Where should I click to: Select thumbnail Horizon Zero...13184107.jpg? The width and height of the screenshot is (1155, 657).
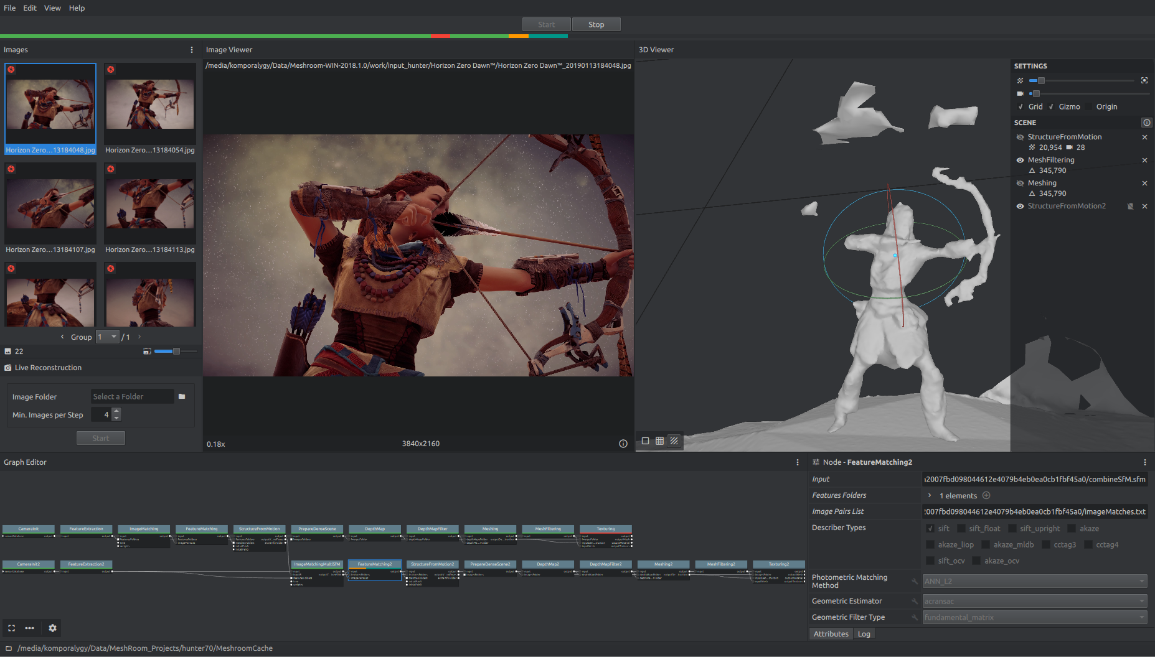(50, 208)
